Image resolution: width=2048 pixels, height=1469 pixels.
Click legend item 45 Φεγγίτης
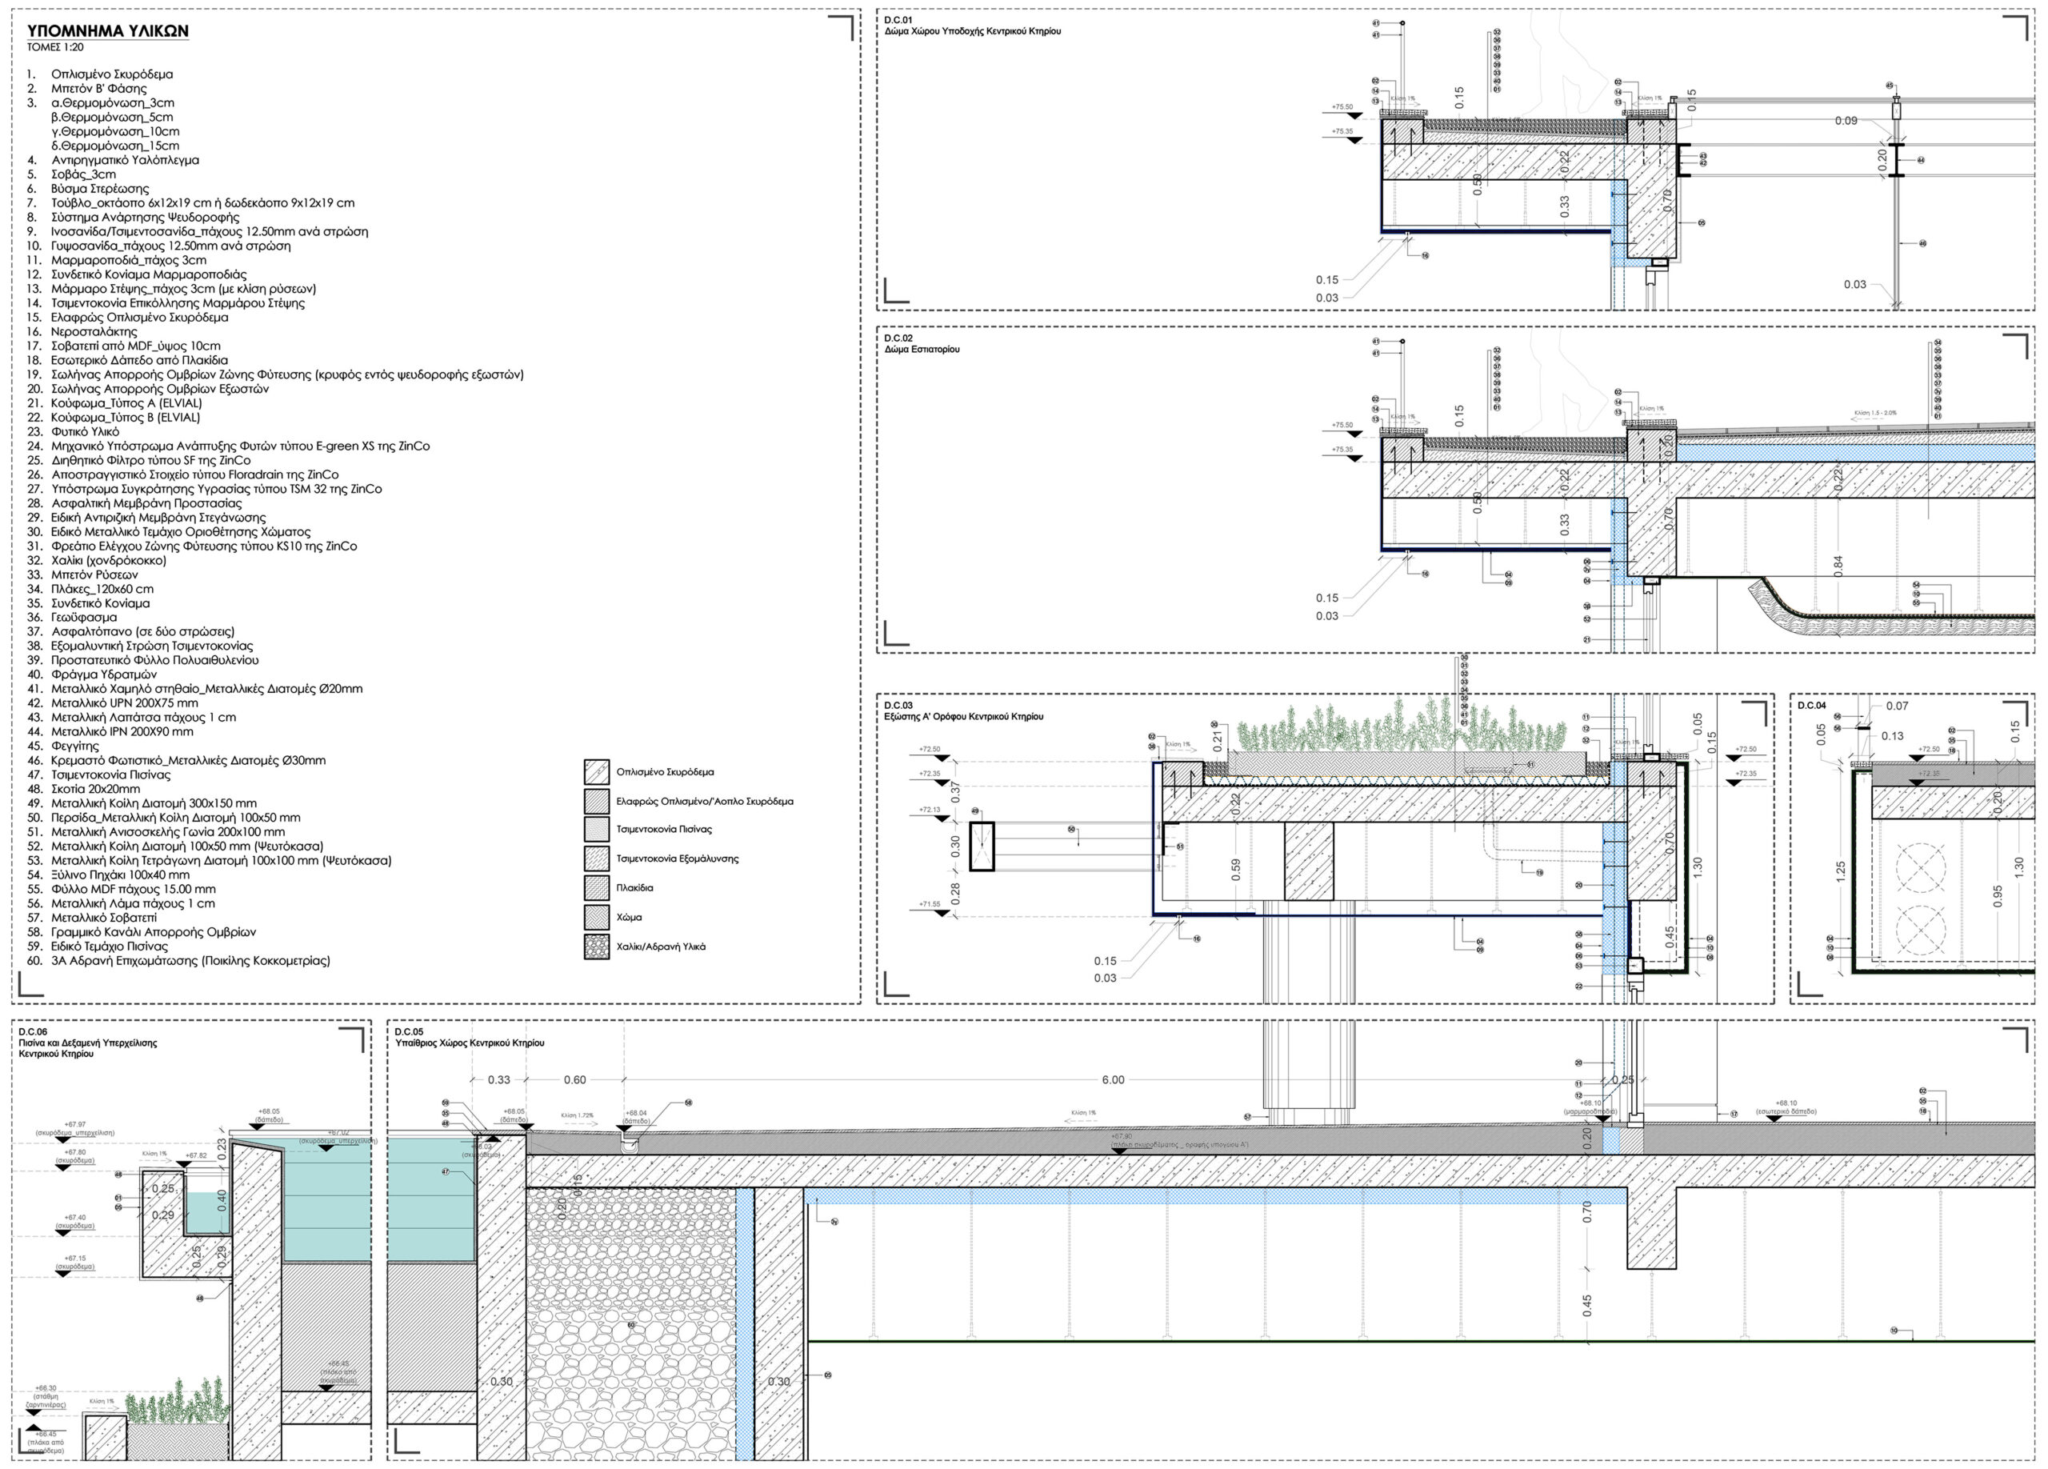pos(72,746)
